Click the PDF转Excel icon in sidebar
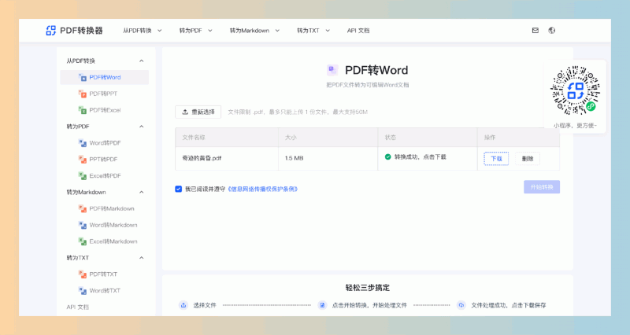Viewport: 630px width, 335px height. (x=83, y=110)
